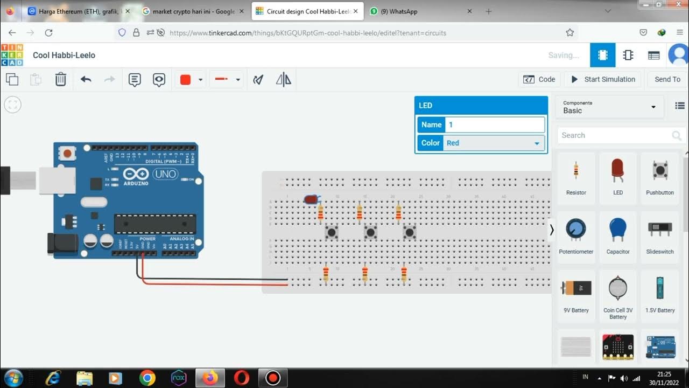Open the Notes tool
Screen dimensions: 689x388
pyautogui.click(x=135, y=80)
